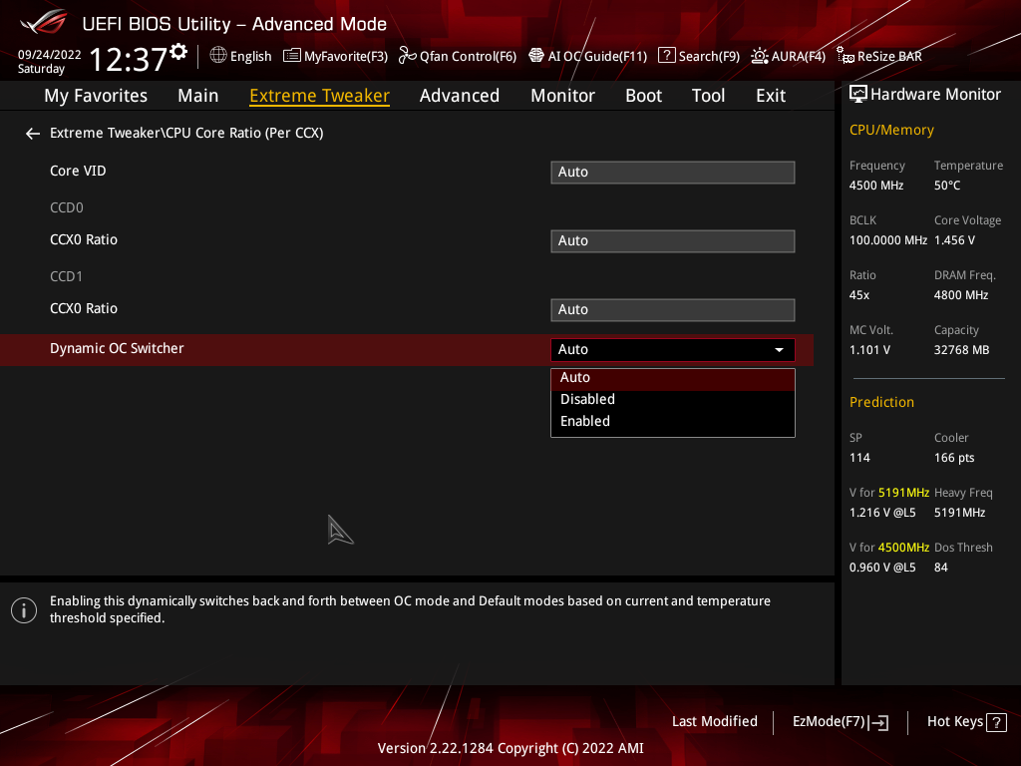
Task: Click the Core VID input field
Action: 672,172
